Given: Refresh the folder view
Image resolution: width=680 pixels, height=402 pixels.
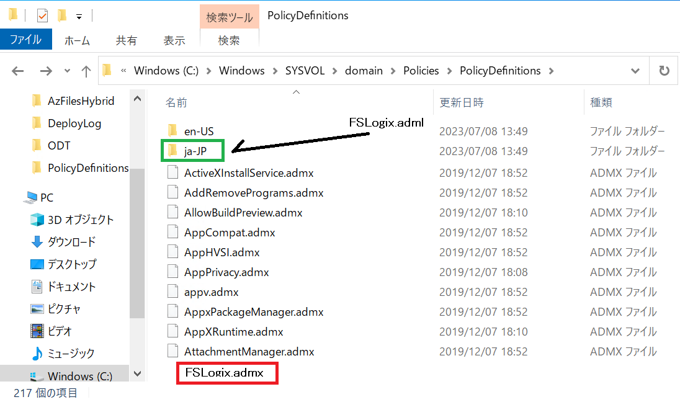Looking at the screenshot, I should (664, 71).
